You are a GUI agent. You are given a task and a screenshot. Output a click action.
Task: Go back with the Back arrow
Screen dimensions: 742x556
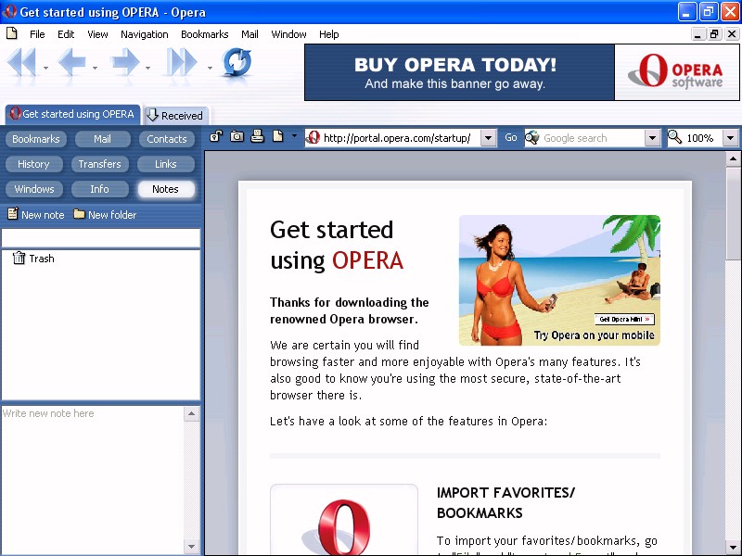[71, 62]
